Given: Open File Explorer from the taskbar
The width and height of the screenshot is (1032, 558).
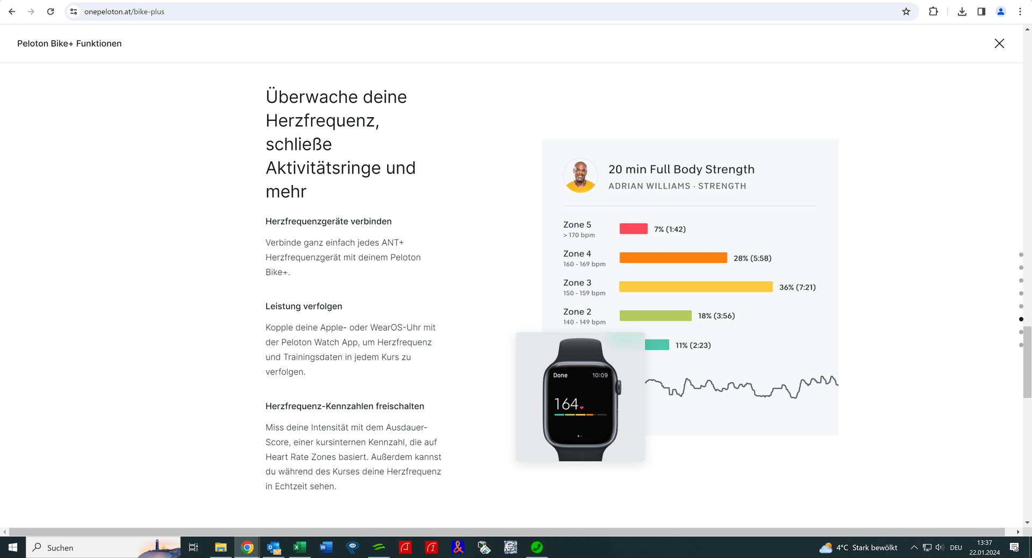Looking at the screenshot, I should click(x=220, y=547).
